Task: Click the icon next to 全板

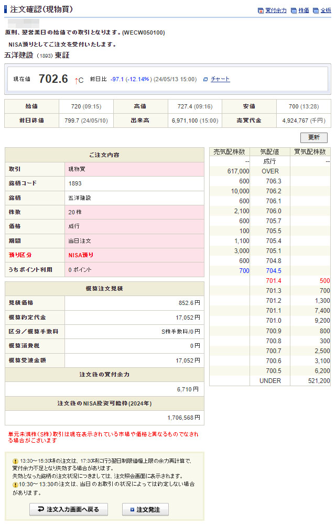Action: click(x=316, y=10)
